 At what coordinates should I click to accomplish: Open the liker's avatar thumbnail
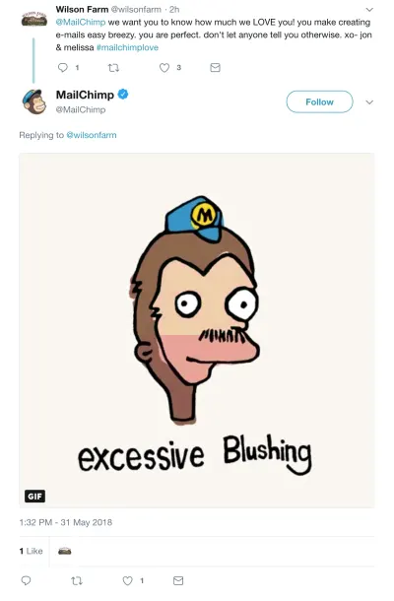coord(65,551)
